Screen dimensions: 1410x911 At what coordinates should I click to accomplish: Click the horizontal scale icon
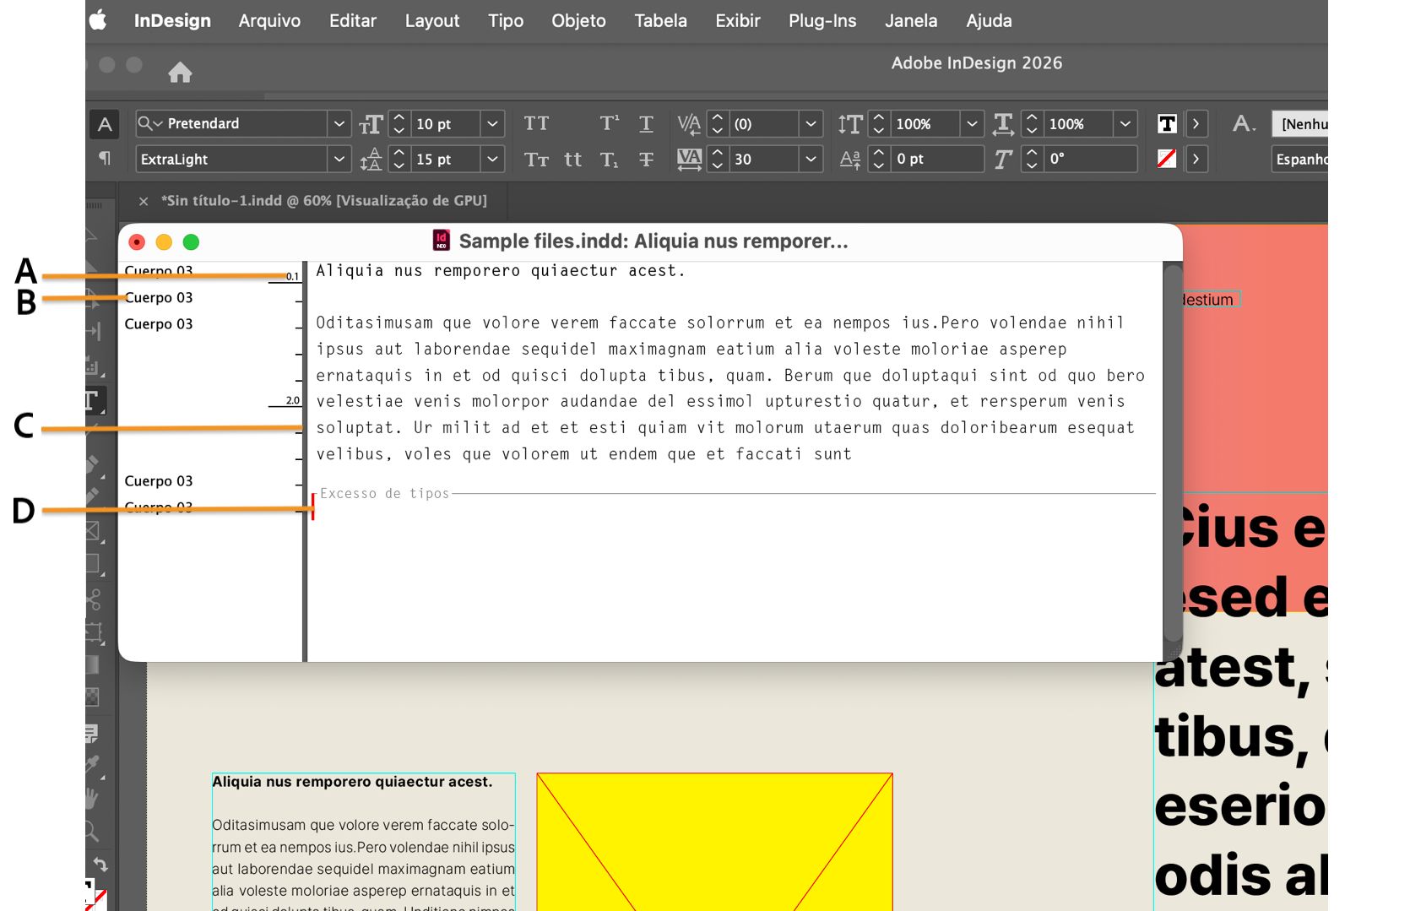(x=1003, y=124)
